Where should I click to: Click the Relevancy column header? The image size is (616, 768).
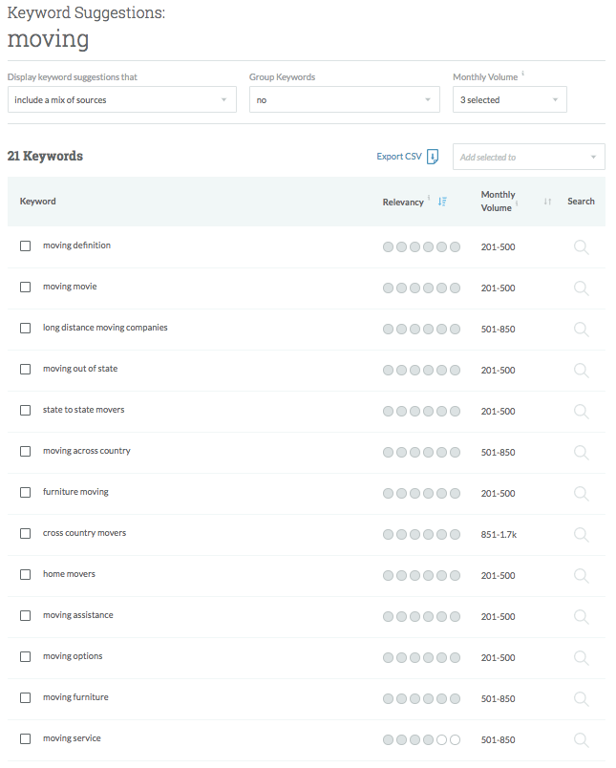pos(403,203)
